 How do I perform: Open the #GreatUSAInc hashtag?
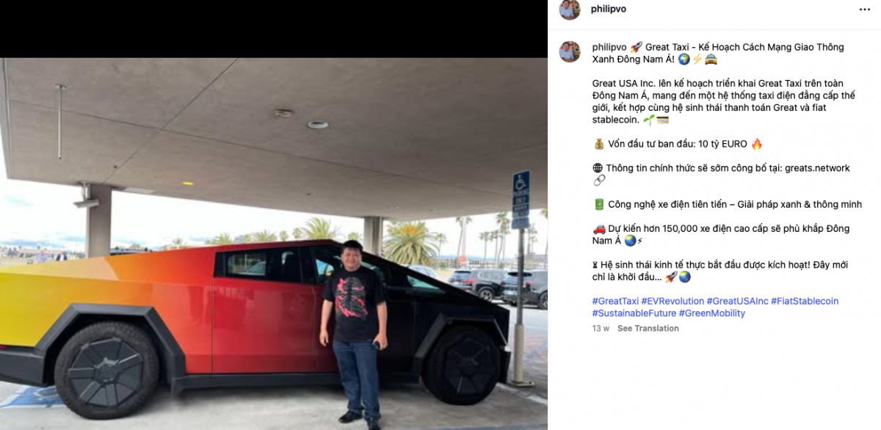tap(737, 302)
